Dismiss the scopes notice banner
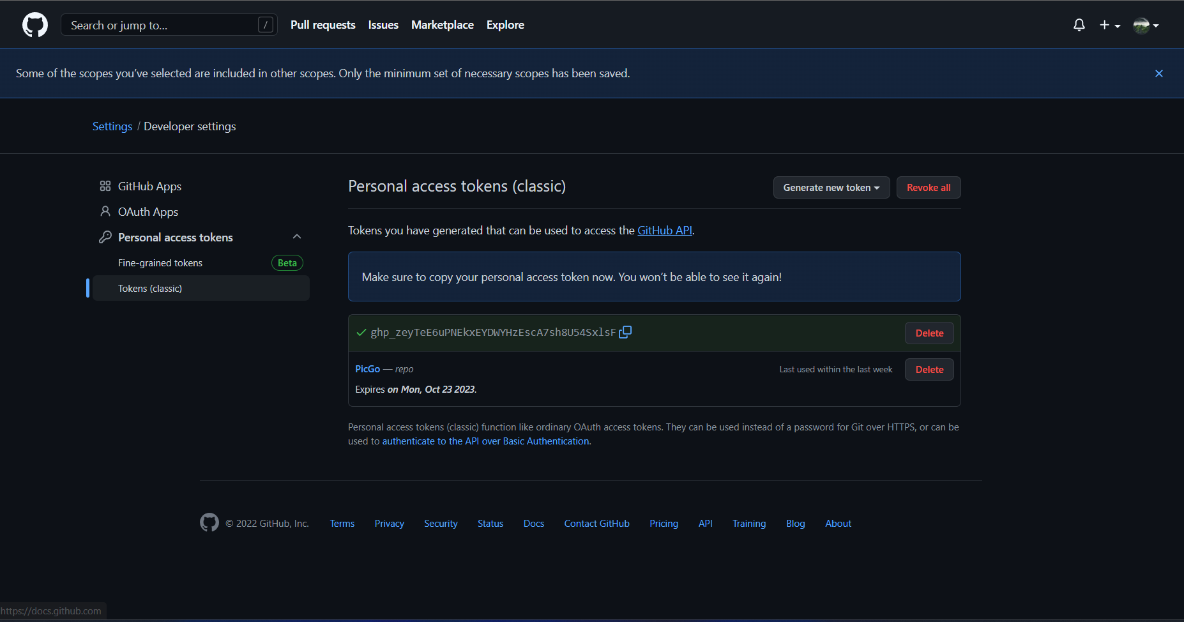1184x622 pixels. coord(1159,73)
